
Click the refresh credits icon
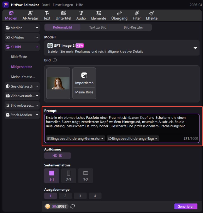73,206
